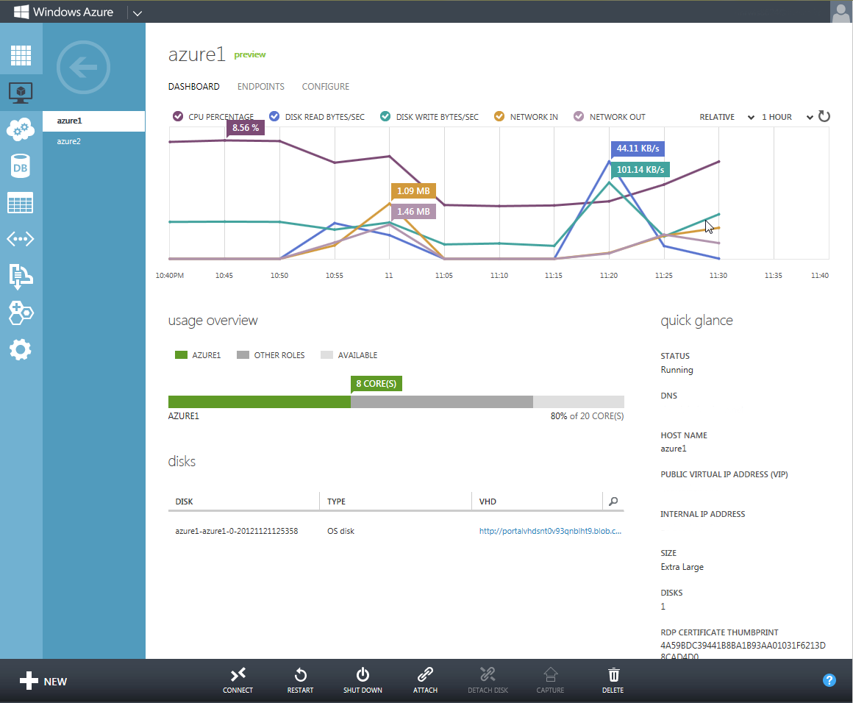Viewport: 853px width, 703px height.
Task: Click the green AZURE1 usage bar segment
Action: coord(260,402)
